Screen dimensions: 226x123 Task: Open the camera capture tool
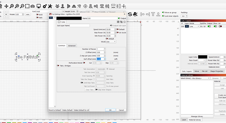click(33, 6)
